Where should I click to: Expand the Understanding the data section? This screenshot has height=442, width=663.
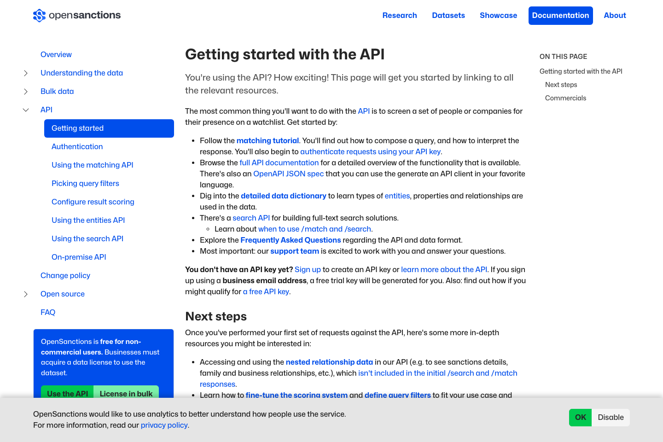coord(25,73)
